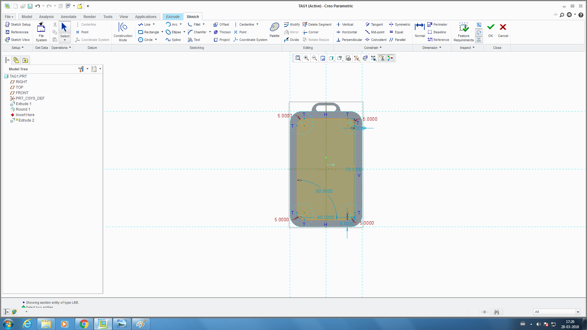Viewport: 587px width, 330px height.
Task: Toggle highlight open ends inspect option
Action: coord(479,32)
